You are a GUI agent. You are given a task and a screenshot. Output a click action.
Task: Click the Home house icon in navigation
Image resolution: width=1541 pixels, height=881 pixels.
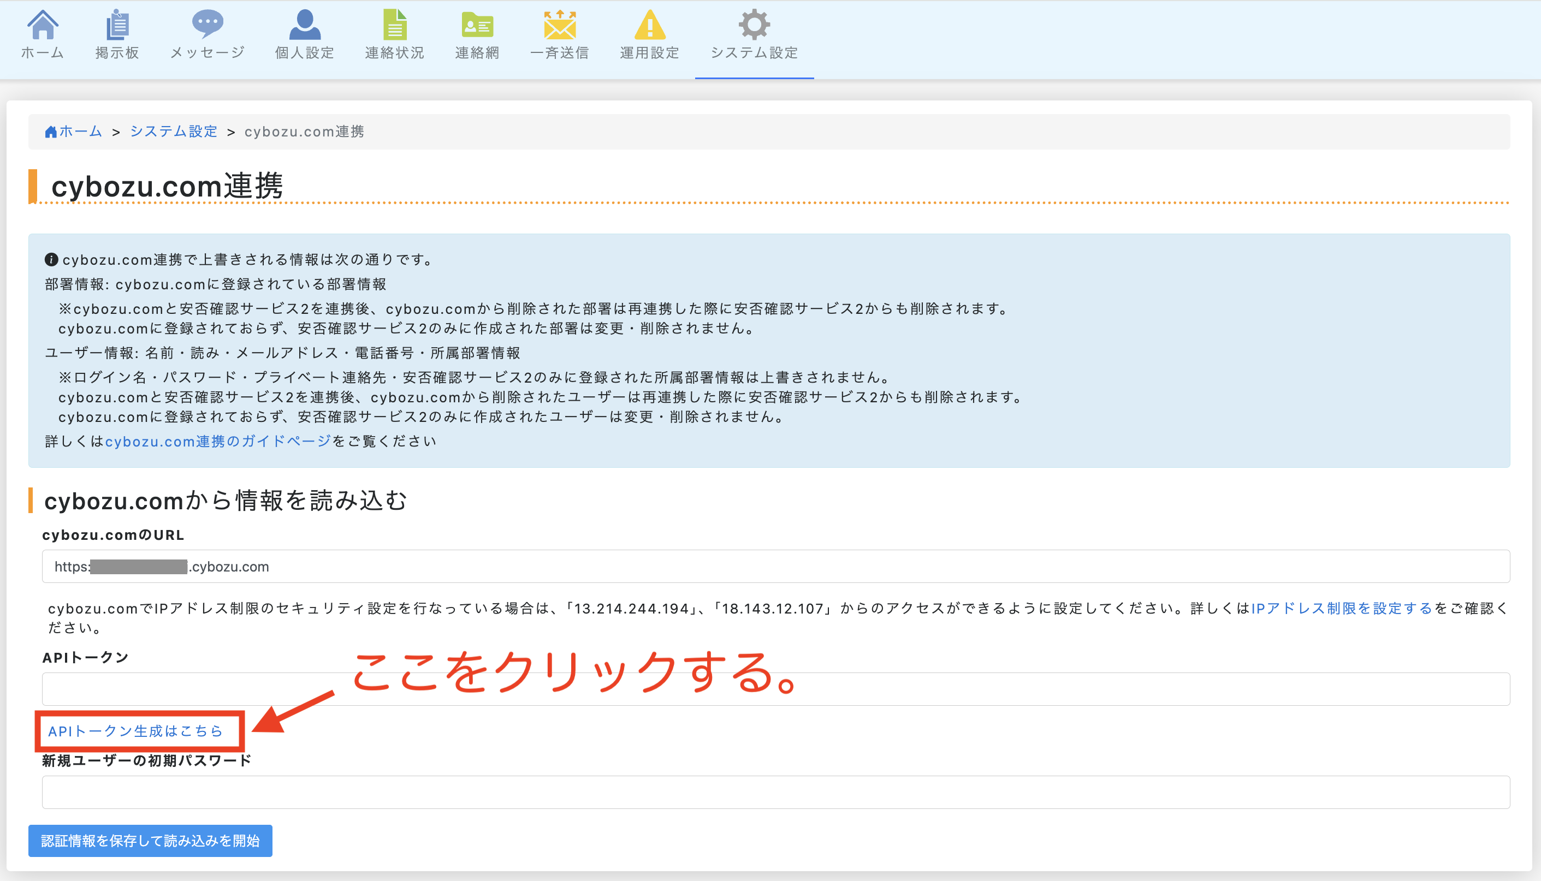point(43,24)
